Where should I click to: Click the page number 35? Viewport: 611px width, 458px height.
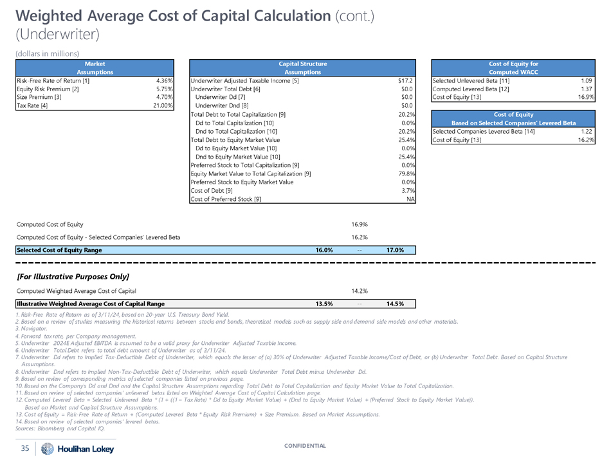(24, 447)
